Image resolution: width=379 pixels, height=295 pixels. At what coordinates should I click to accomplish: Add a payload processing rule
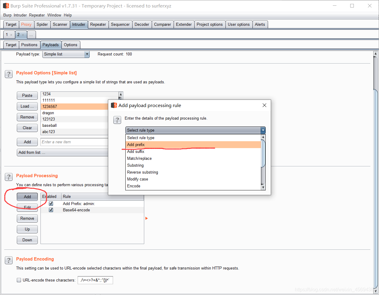[x=27, y=197]
